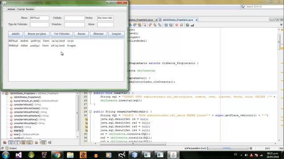Click the Hora input field
The image size is (284, 159).
(106, 25)
